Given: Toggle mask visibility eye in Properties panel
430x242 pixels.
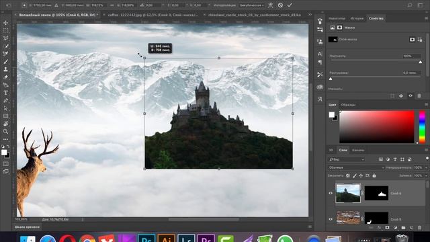Looking at the screenshot, I should (x=411, y=95).
